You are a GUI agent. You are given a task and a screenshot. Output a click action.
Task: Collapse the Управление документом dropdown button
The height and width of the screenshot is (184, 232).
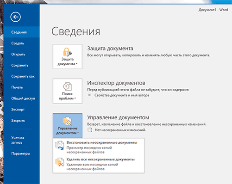(68, 126)
